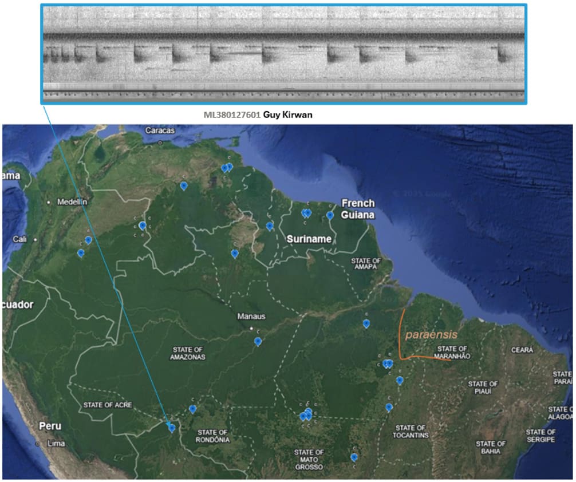This screenshot has height=482, width=576.
Task: Click the pin in Guyana west of Suriname
Action: [269, 226]
